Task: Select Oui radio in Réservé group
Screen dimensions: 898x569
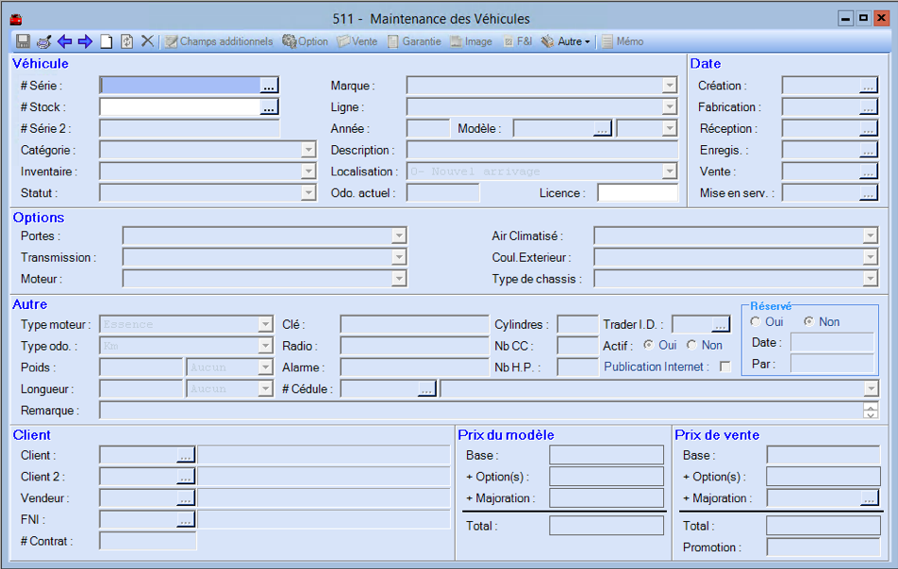Action: pos(756,321)
